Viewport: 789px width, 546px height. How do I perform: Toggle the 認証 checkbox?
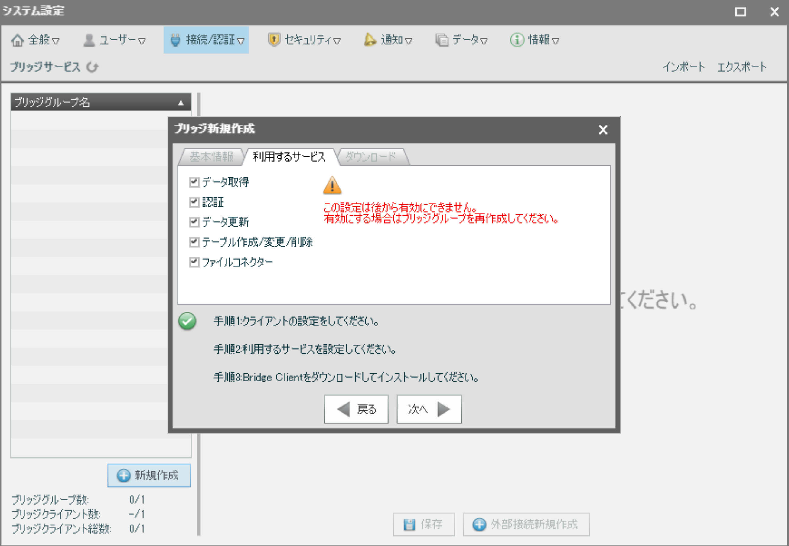click(x=194, y=202)
